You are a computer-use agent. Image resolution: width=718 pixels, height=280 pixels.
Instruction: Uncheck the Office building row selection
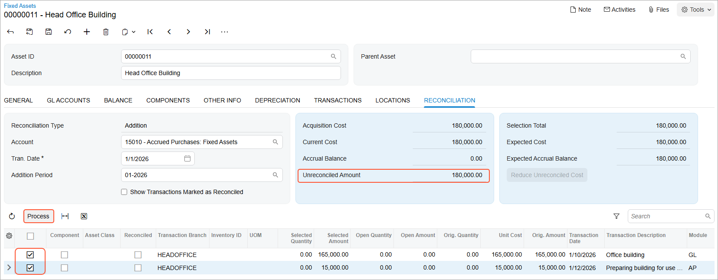pyautogui.click(x=30, y=255)
